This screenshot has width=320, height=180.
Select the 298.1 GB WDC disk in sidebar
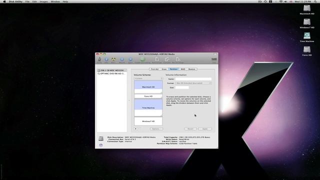point(111,70)
